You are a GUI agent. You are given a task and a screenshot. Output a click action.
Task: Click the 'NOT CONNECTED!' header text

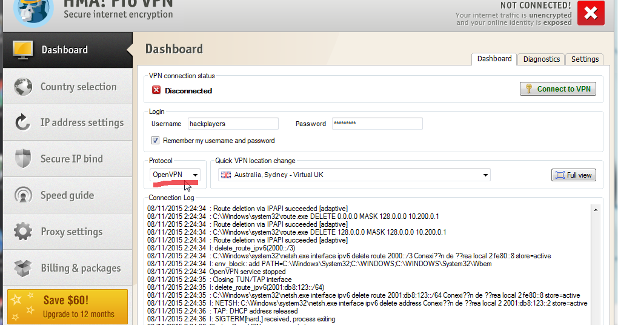click(x=536, y=5)
